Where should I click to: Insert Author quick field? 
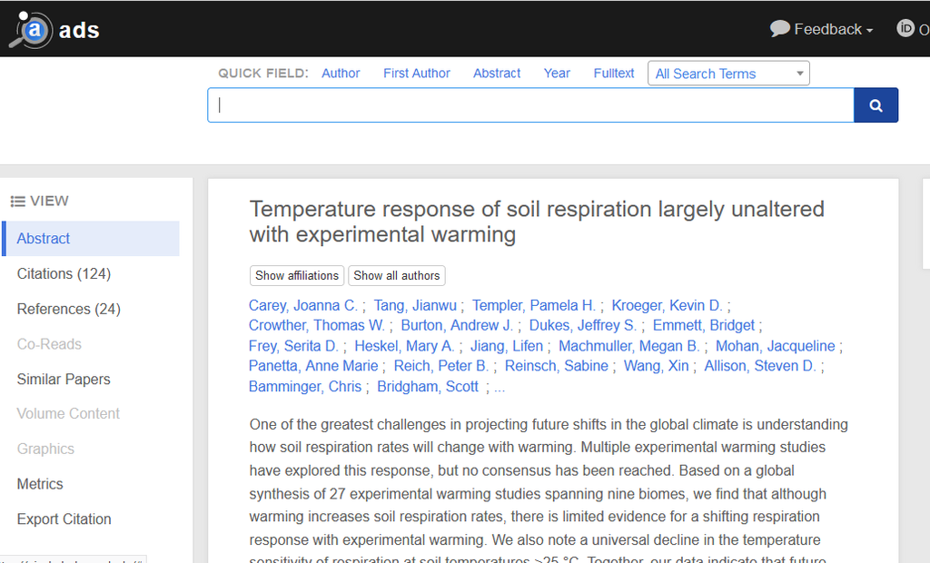pyautogui.click(x=341, y=74)
